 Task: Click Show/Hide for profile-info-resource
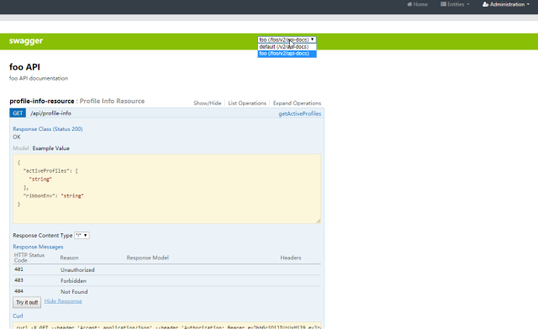[208, 103]
